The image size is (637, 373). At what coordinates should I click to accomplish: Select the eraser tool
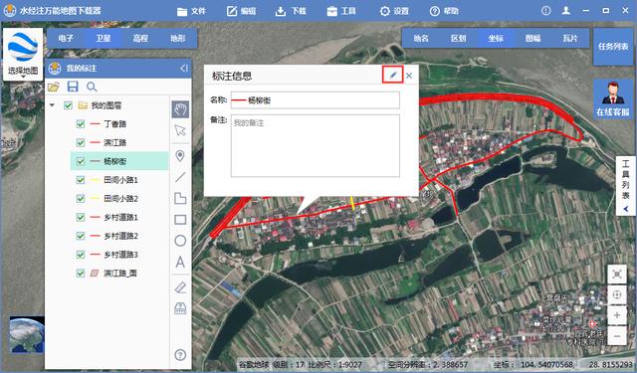pyautogui.click(x=180, y=287)
